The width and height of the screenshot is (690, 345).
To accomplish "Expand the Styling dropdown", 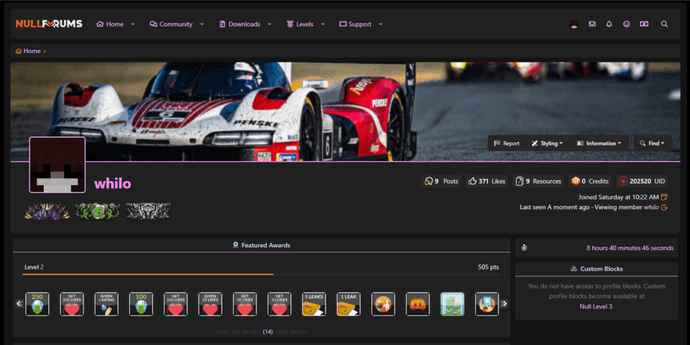I will pyautogui.click(x=547, y=143).
